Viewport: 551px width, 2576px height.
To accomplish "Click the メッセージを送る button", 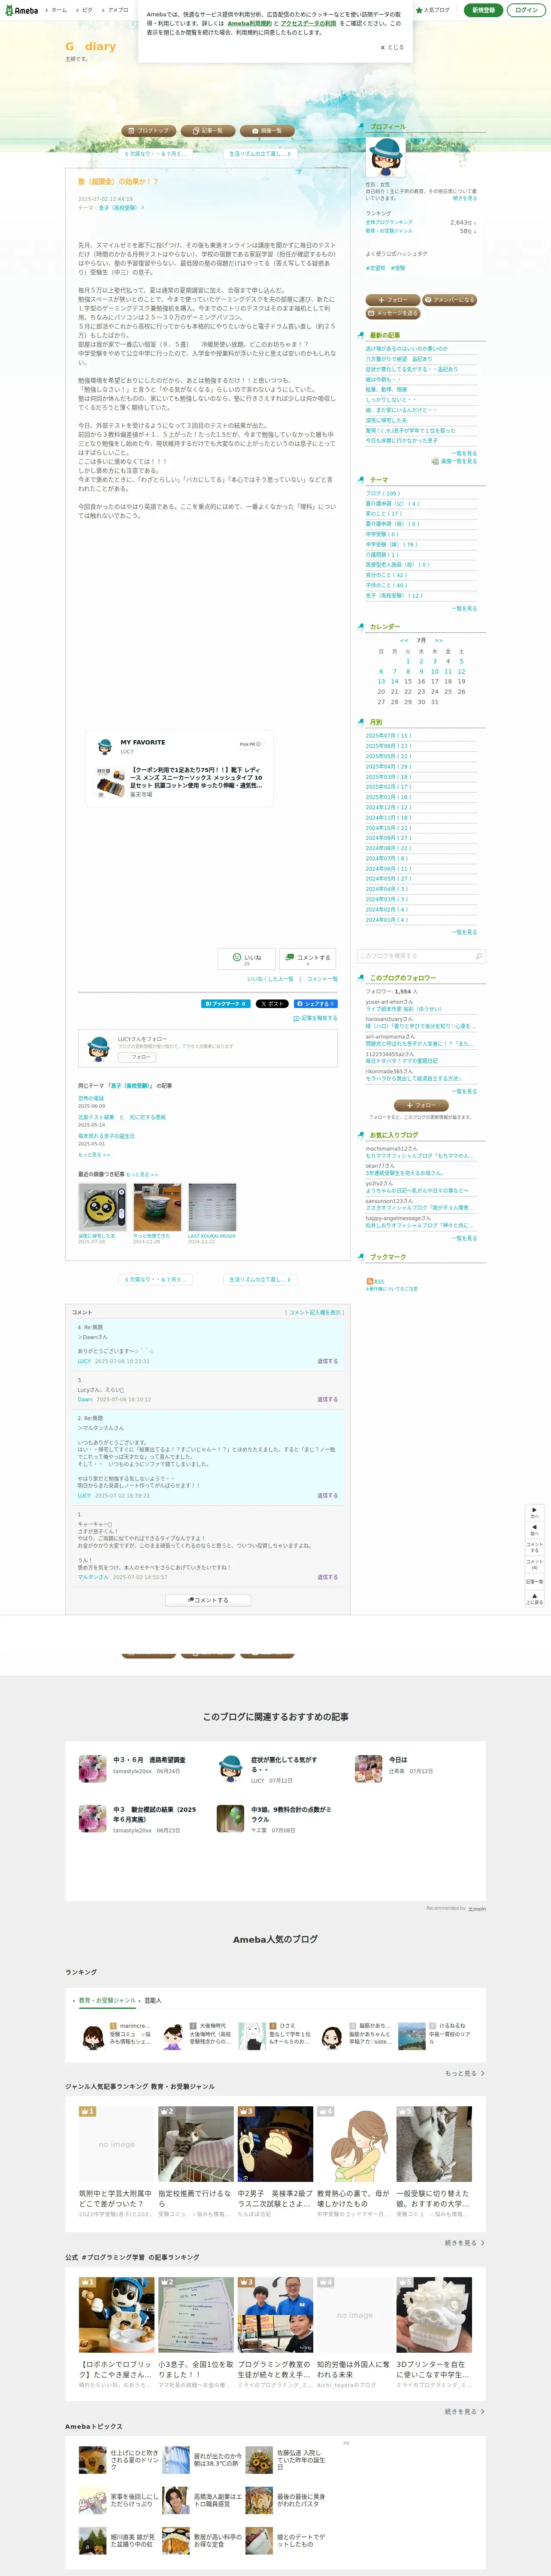I will [x=393, y=313].
